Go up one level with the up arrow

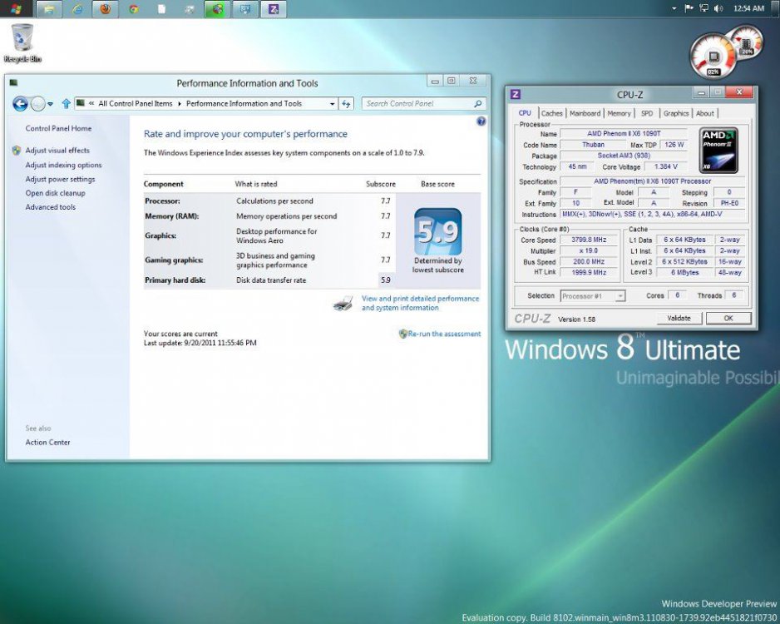click(67, 103)
